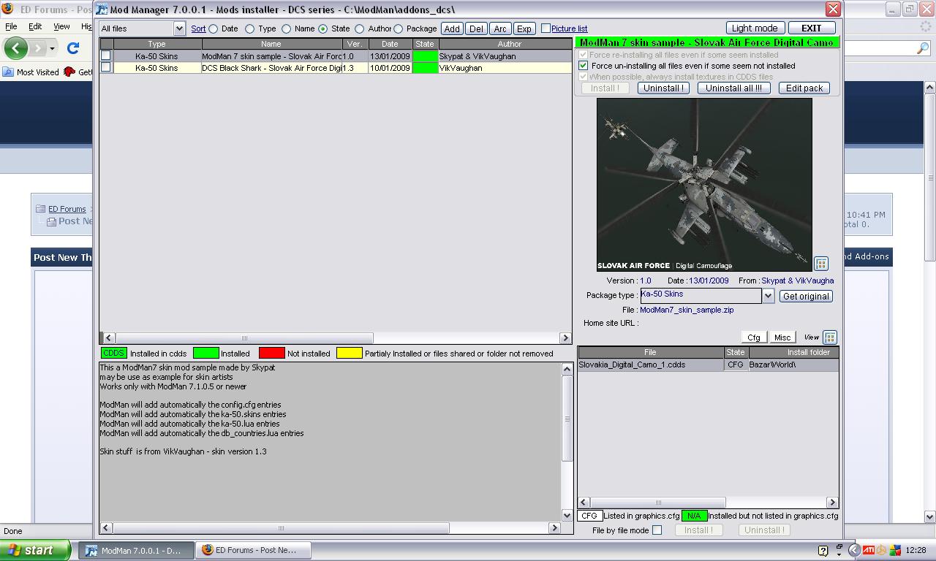Open Firefox back history dropdown arrow
The width and height of the screenshot is (936, 561).
52,48
